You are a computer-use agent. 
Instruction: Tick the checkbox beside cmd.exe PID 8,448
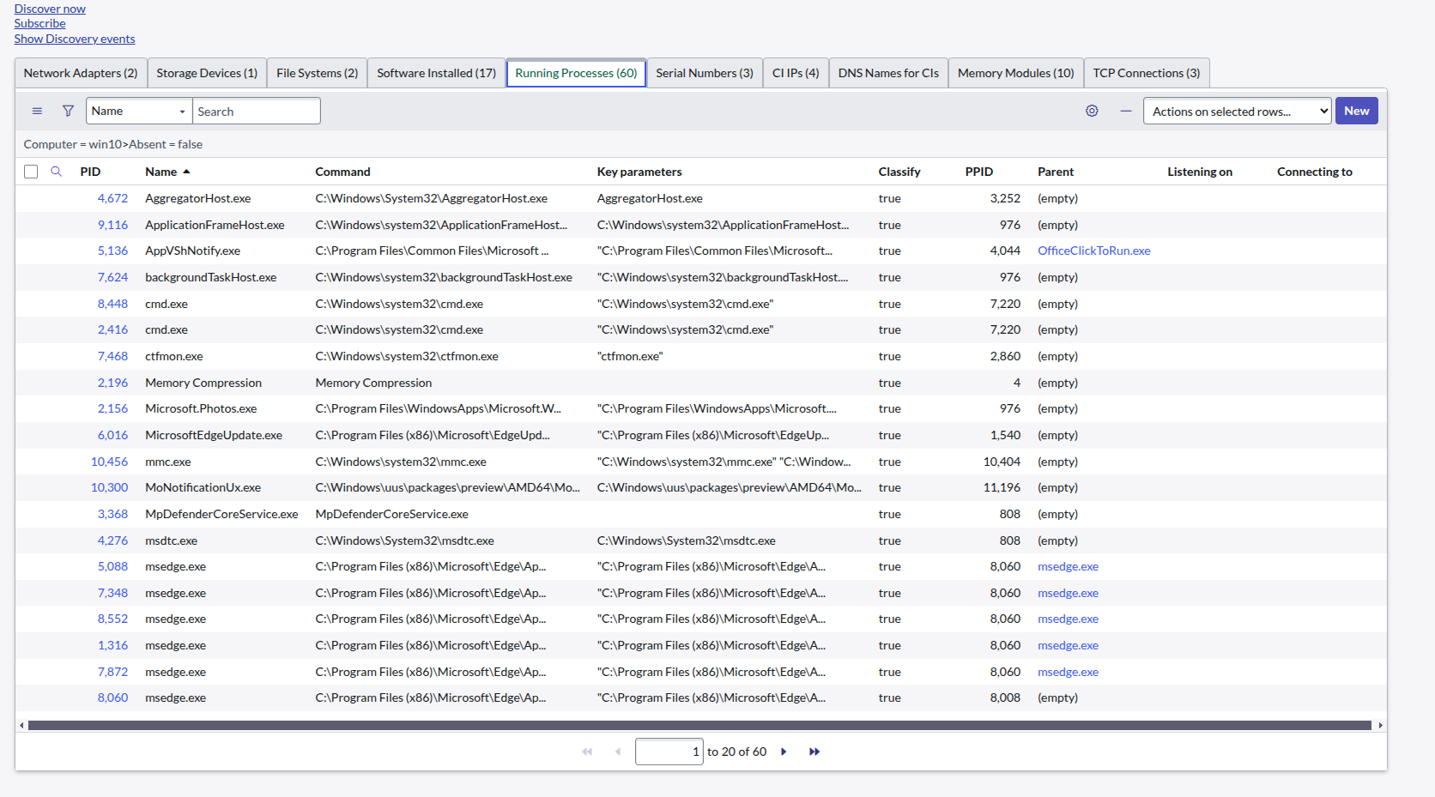31,304
